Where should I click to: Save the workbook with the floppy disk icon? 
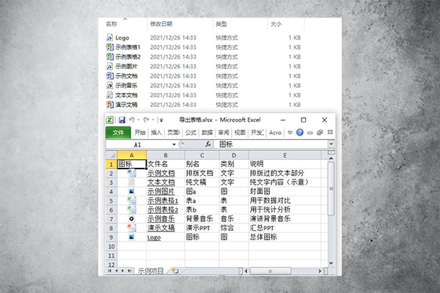point(122,120)
